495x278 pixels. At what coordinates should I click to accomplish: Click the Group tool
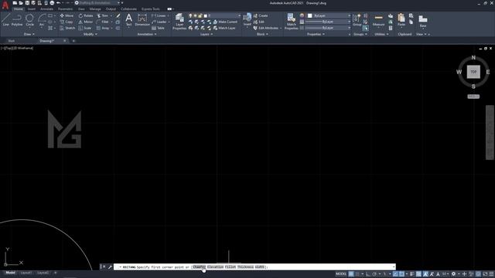[357, 19]
